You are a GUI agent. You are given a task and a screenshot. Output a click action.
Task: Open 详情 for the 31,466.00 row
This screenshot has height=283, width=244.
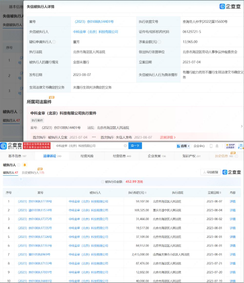coord(233,219)
